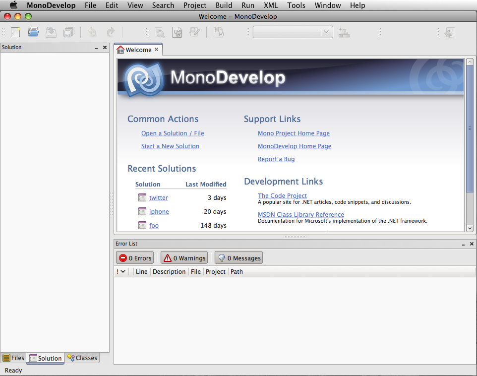Open the recent iphone solution
This screenshot has height=376, width=477.
click(x=159, y=212)
